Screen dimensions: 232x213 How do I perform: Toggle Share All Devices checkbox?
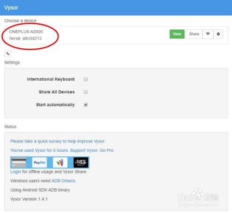tap(86, 92)
